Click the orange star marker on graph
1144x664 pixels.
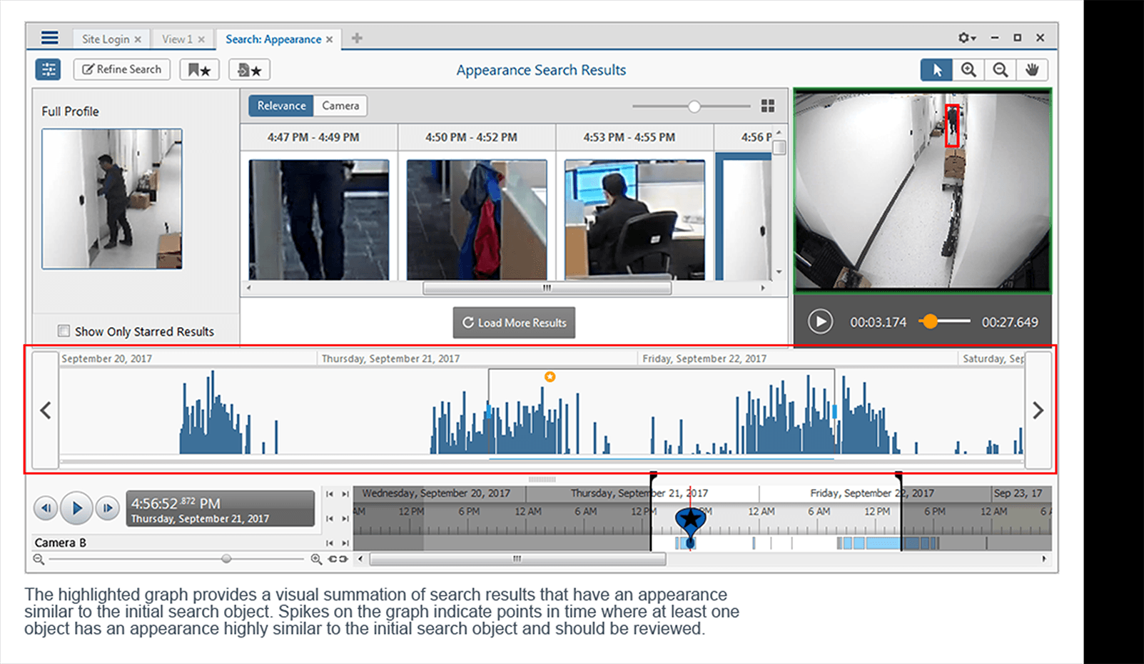550,376
